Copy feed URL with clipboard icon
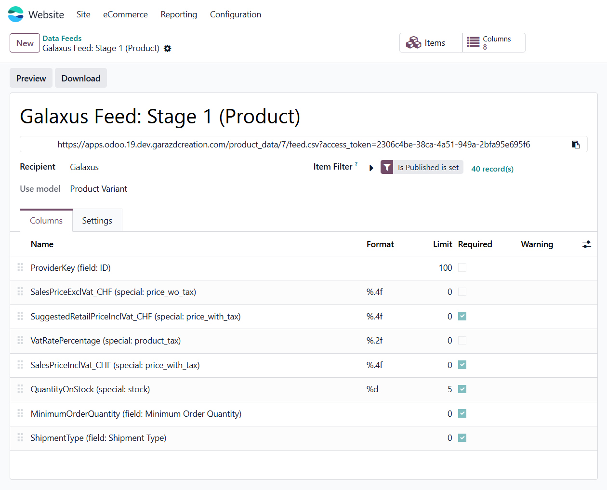Image resolution: width=607 pixels, height=490 pixels. coord(576,145)
